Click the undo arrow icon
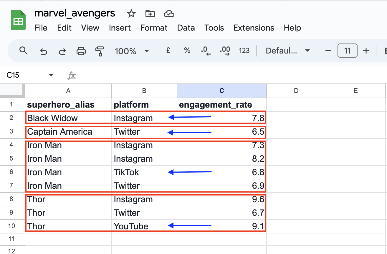The height and width of the screenshot is (254, 387). click(44, 51)
